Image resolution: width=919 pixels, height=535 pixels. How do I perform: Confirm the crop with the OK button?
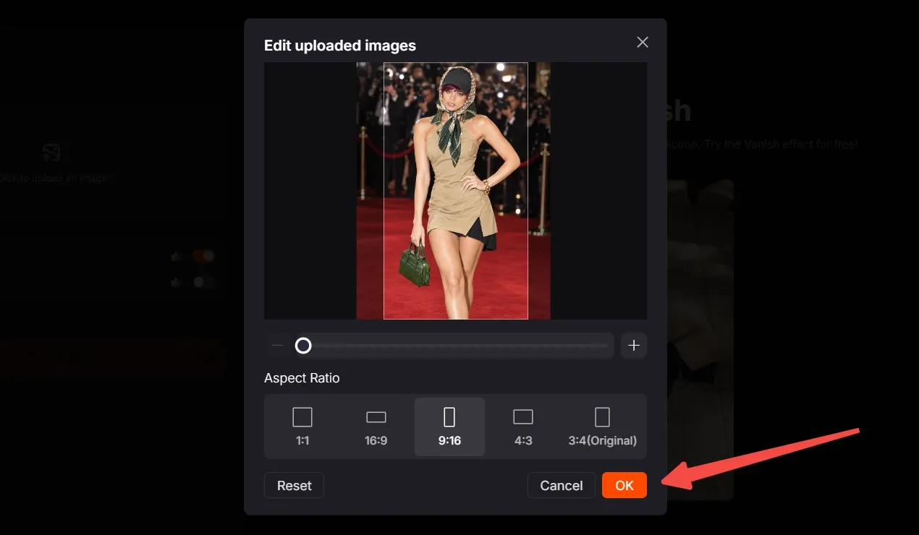pyautogui.click(x=624, y=485)
